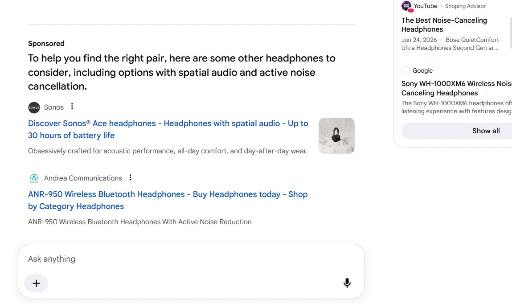
Task: Click the Shoping Advisor channel name
Action: pos(465,6)
